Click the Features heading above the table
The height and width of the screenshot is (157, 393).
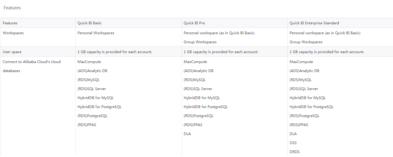[x=12, y=8]
